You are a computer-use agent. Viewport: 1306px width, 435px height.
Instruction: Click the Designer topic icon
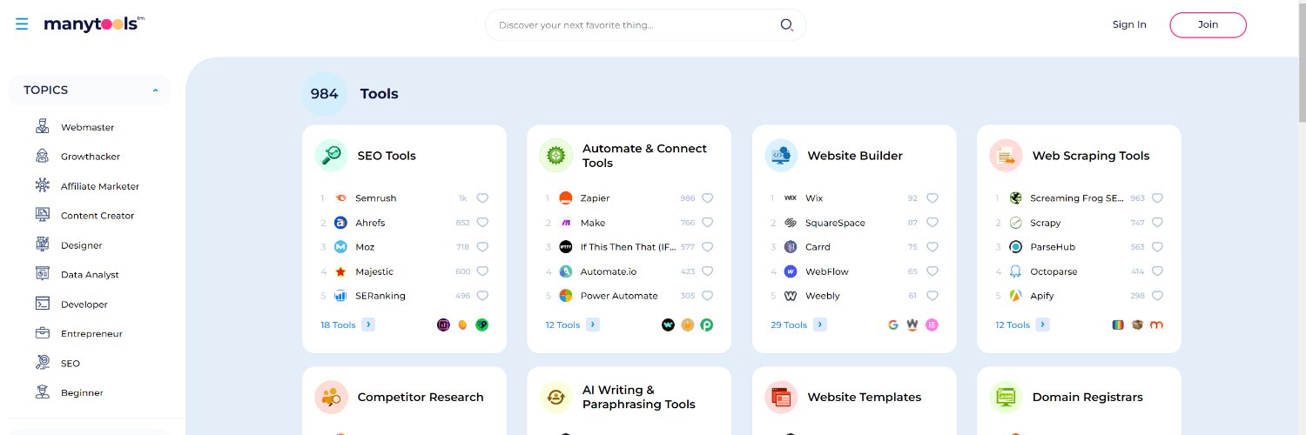point(43,244)
